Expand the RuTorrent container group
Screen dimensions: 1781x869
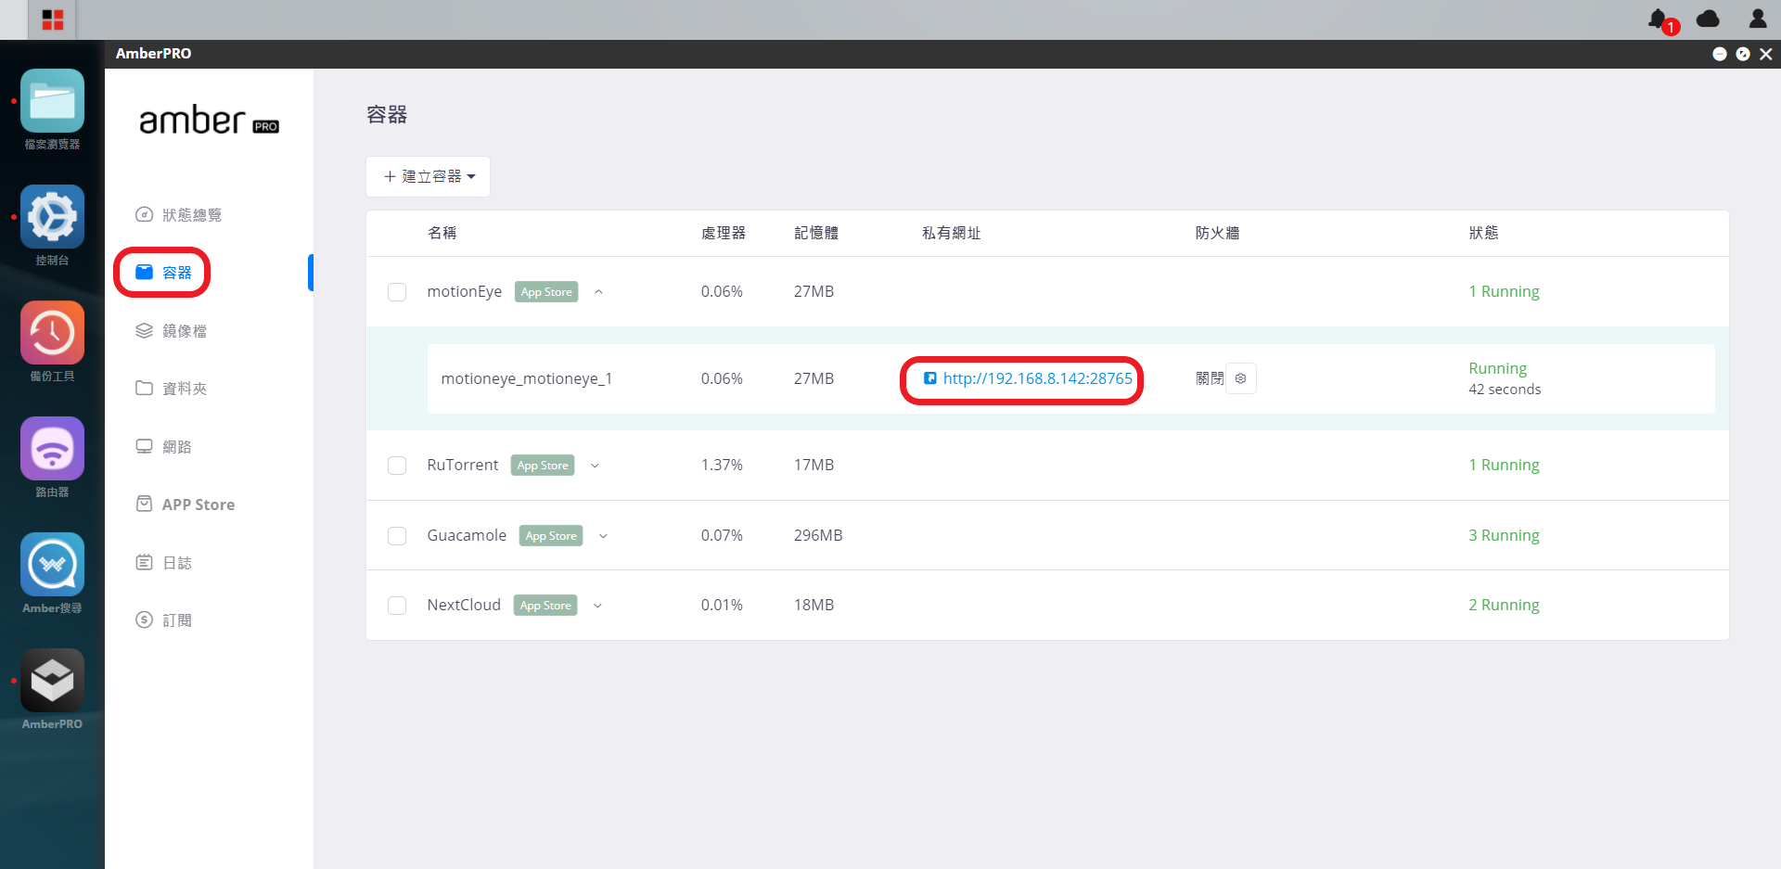click(595, 466)
